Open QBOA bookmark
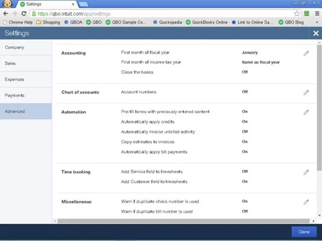This screenshot has width=322, height=241. (x=73, y=22)
